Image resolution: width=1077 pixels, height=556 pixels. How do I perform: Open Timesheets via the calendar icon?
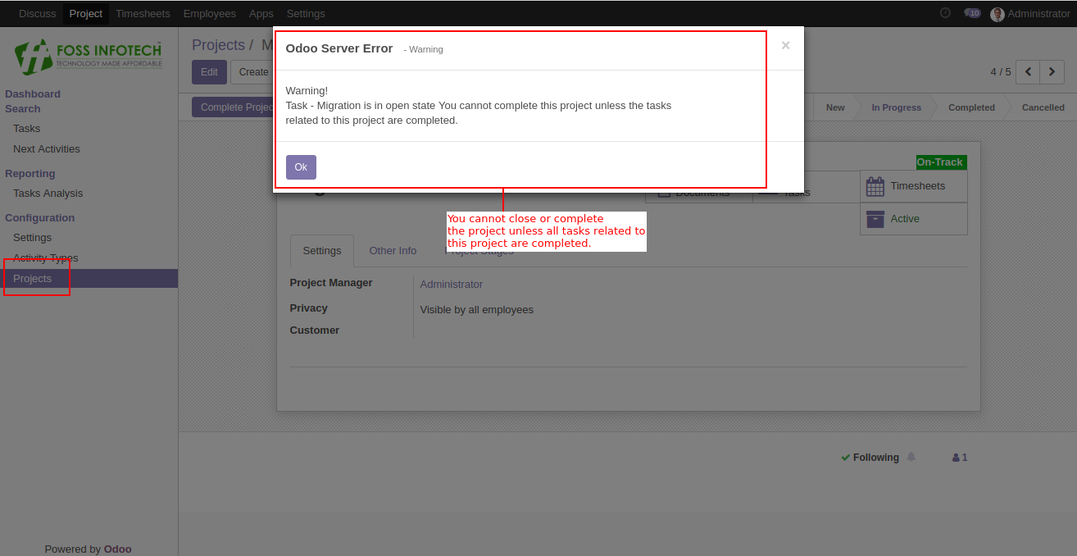pyautogui.click(x=875, y=186)
